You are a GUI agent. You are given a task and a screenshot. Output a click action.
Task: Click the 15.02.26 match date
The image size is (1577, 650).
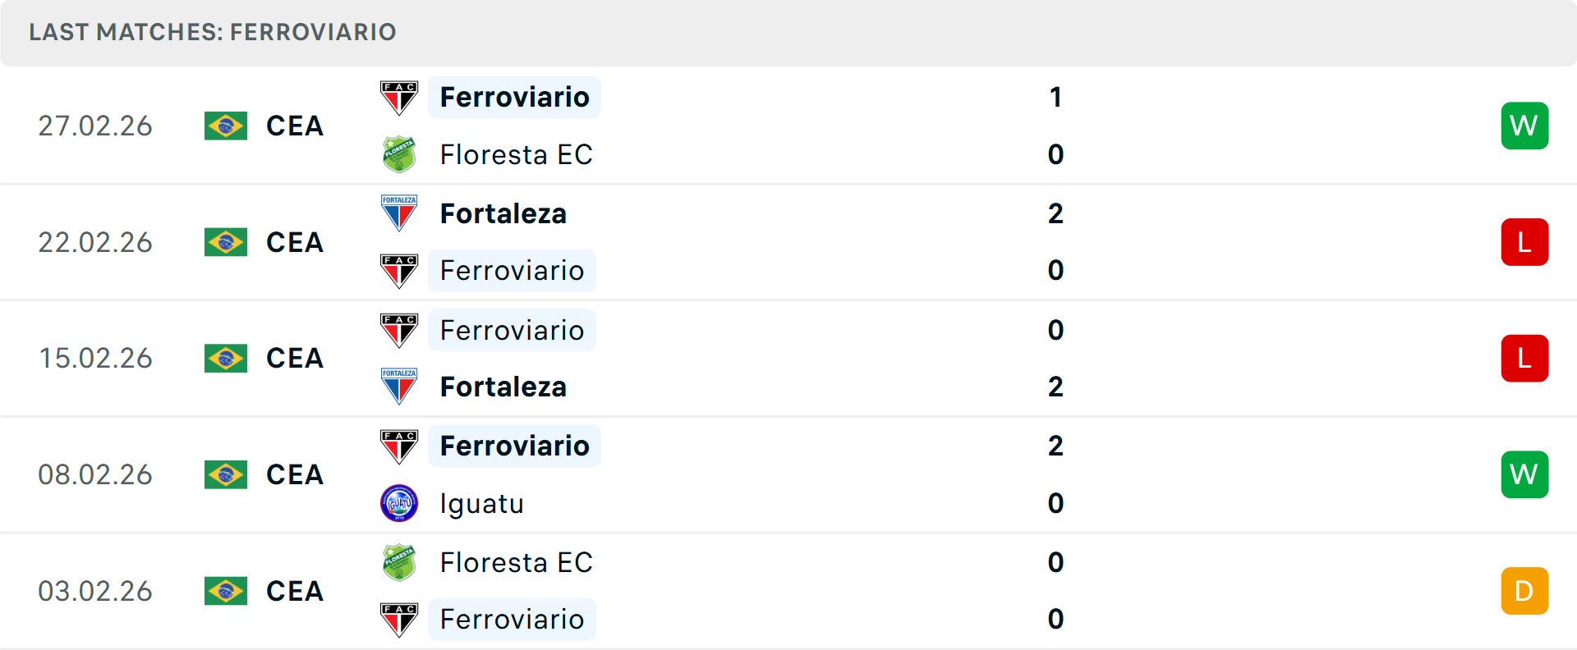(x=95, y=359)
